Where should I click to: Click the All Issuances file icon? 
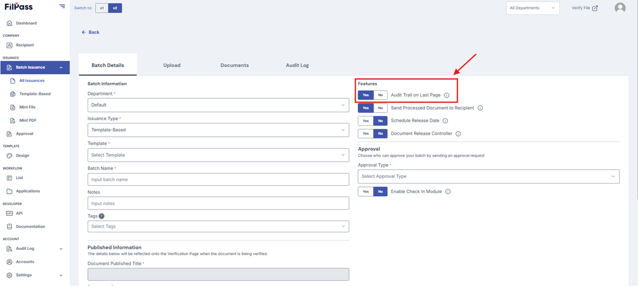pos(13,81)
